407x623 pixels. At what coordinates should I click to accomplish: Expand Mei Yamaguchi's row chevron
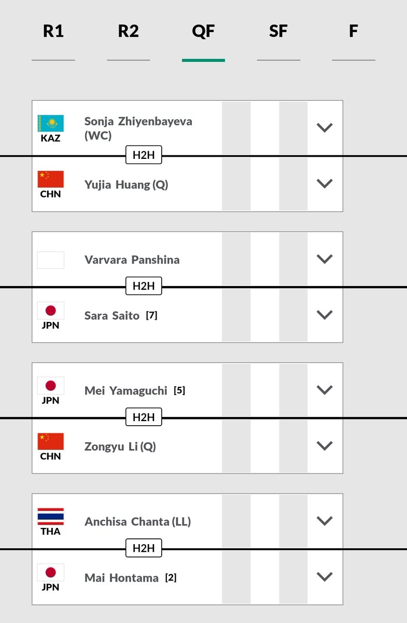pyautogui.click(x=325, y=390)
